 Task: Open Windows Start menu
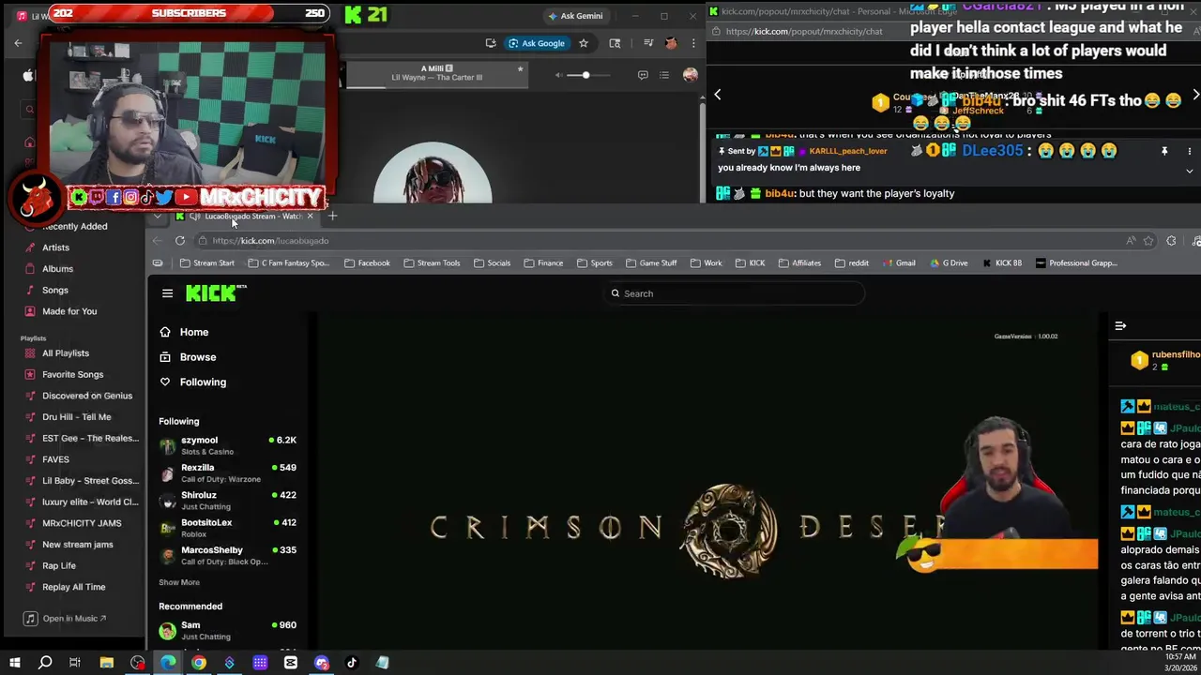coord(15,663)
